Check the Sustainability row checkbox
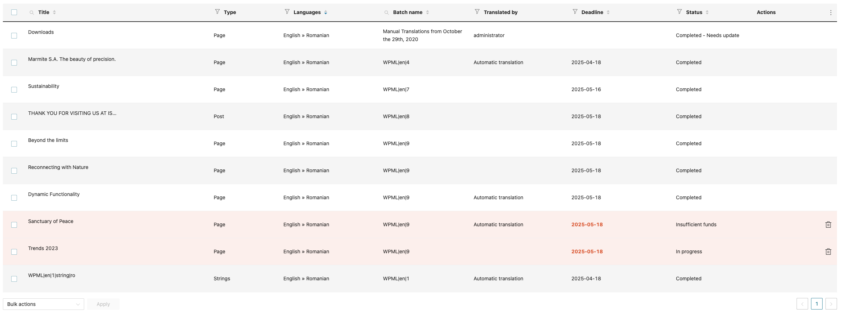Viewport: 841px width, 316px height. pos(14,90)
